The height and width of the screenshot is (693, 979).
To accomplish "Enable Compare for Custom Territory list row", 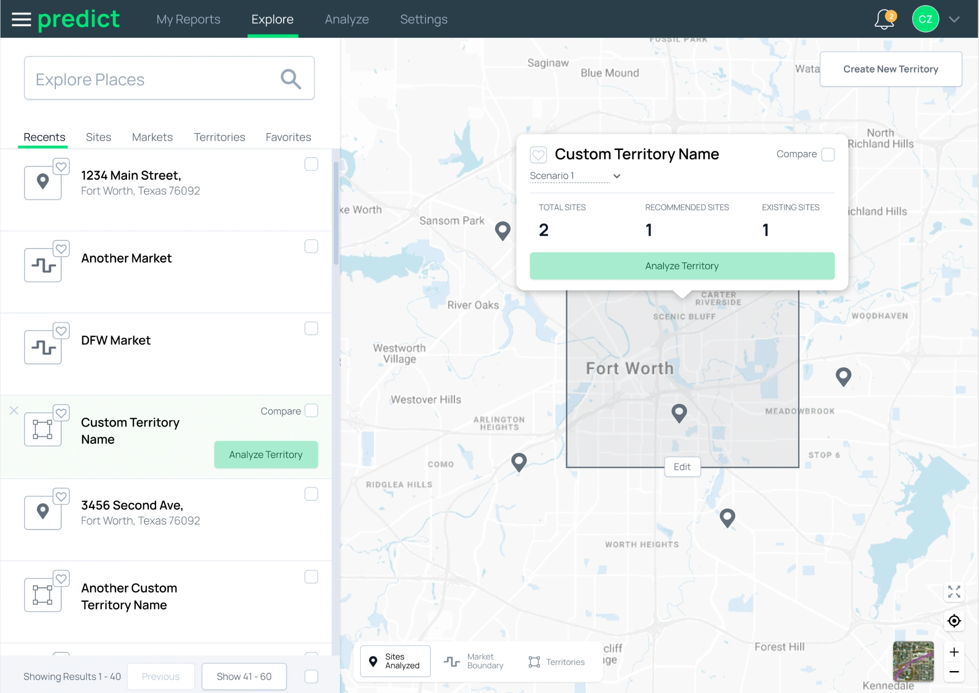I will (x=311, y=411).
